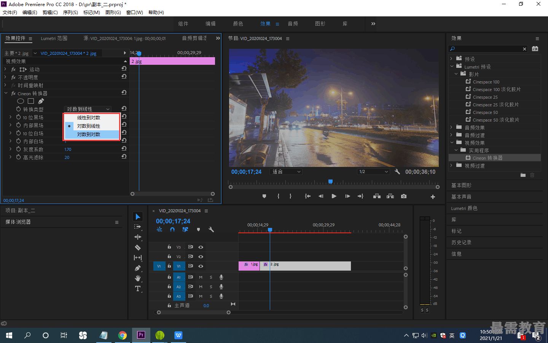Open the 1/2 playback resolution dropdown
548x343 pixels.
(373, 171)
